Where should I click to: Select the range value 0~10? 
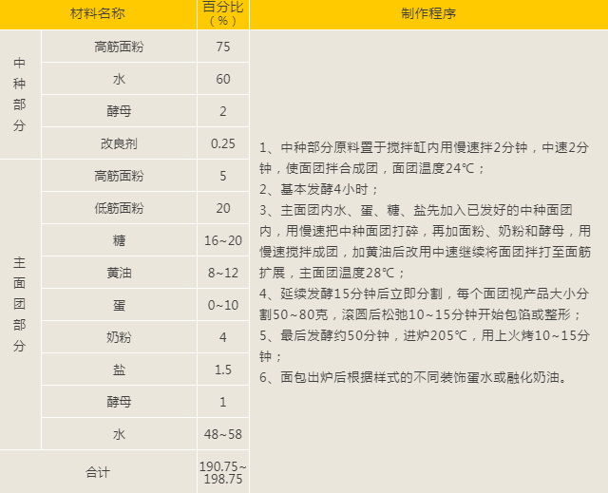tap(223, 306)
